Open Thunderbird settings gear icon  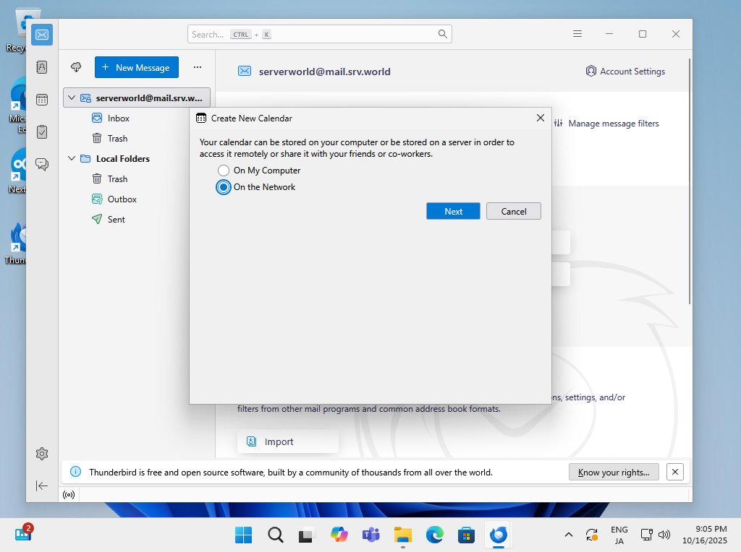(x=42, y=454)
